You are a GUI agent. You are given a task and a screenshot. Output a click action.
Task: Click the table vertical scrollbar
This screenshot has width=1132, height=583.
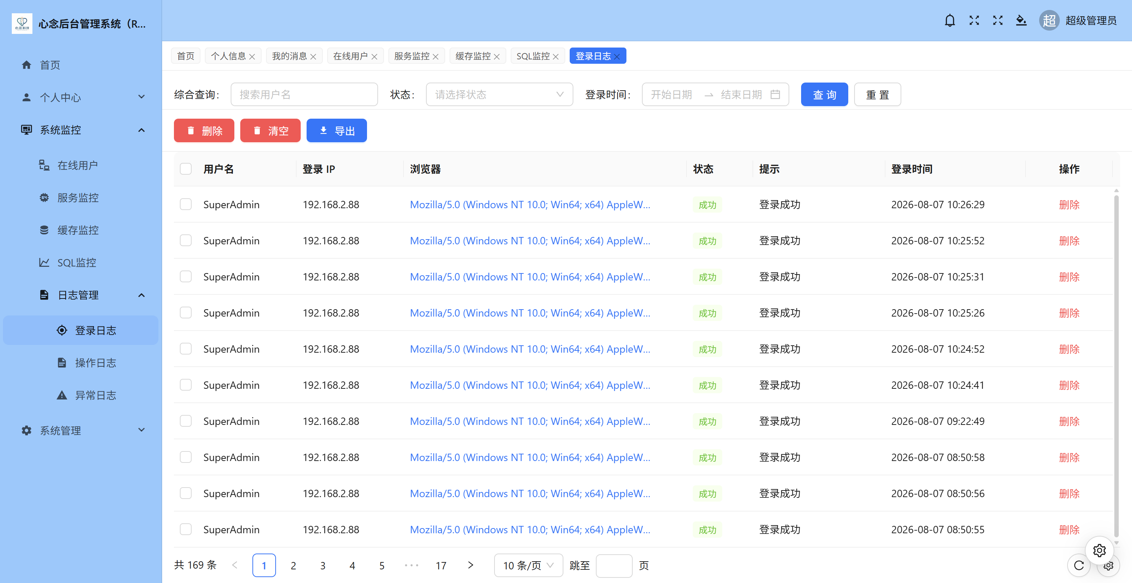[1116, 366]
